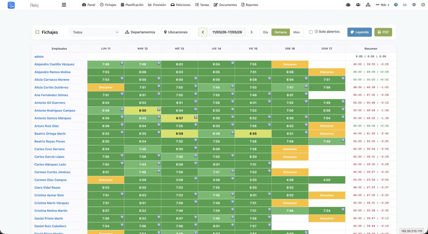Open the Planificación menu item
This screenshot has width=428, height=234.
pyautogui.click(x=132, y=5)
